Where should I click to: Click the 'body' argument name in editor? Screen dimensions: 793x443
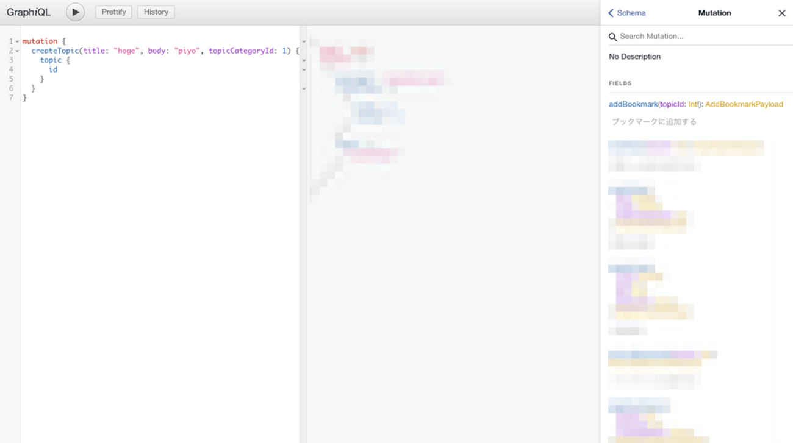pos(157,51)
